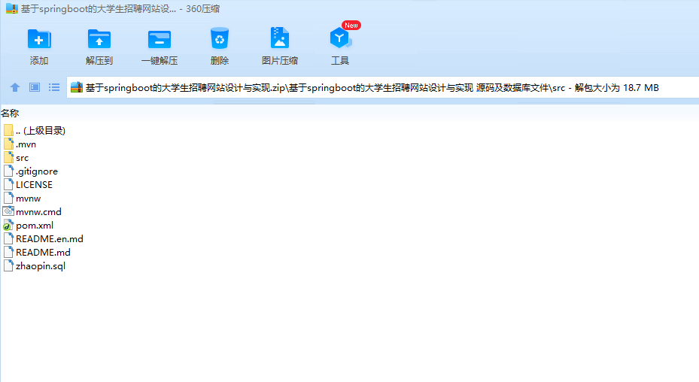Click the New badge on 工具

[x=351, y=26]
